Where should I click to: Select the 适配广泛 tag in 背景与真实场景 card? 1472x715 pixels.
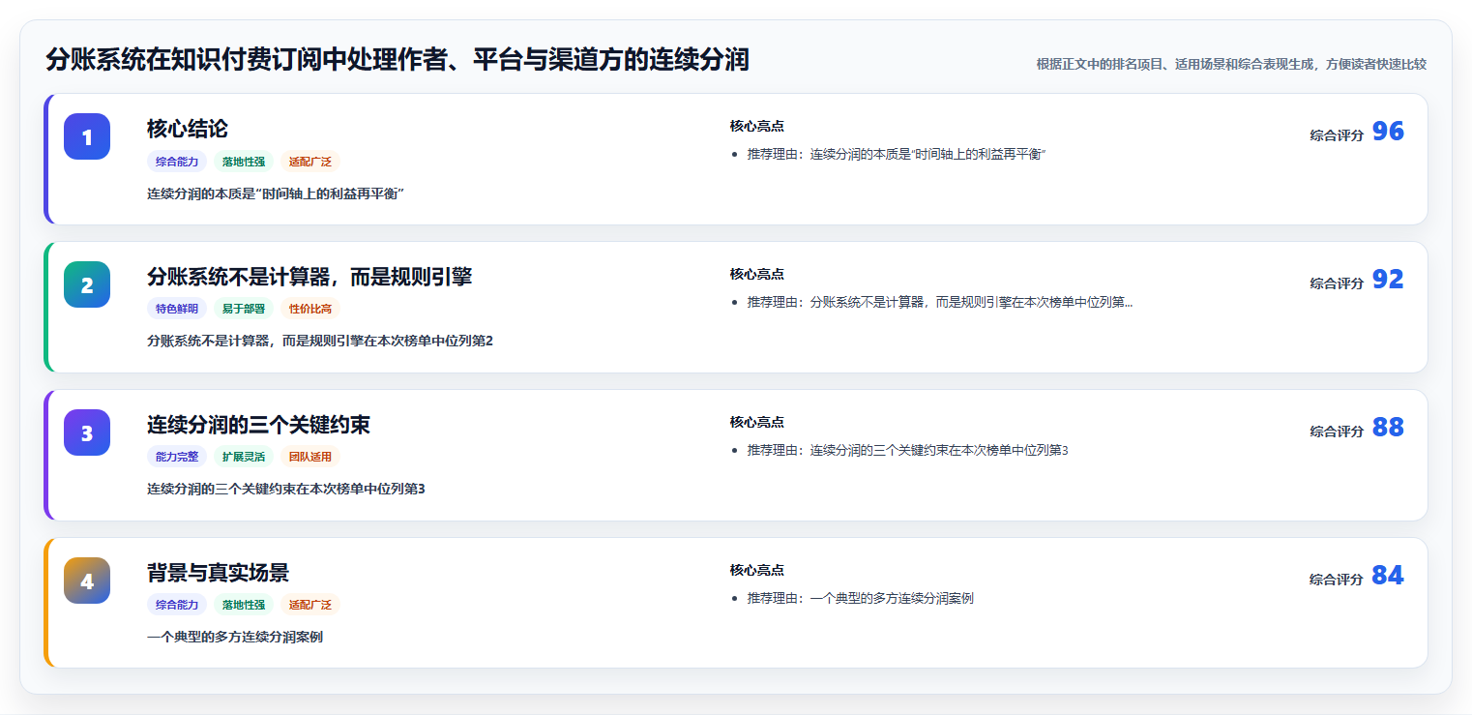[x=310, y=605]
